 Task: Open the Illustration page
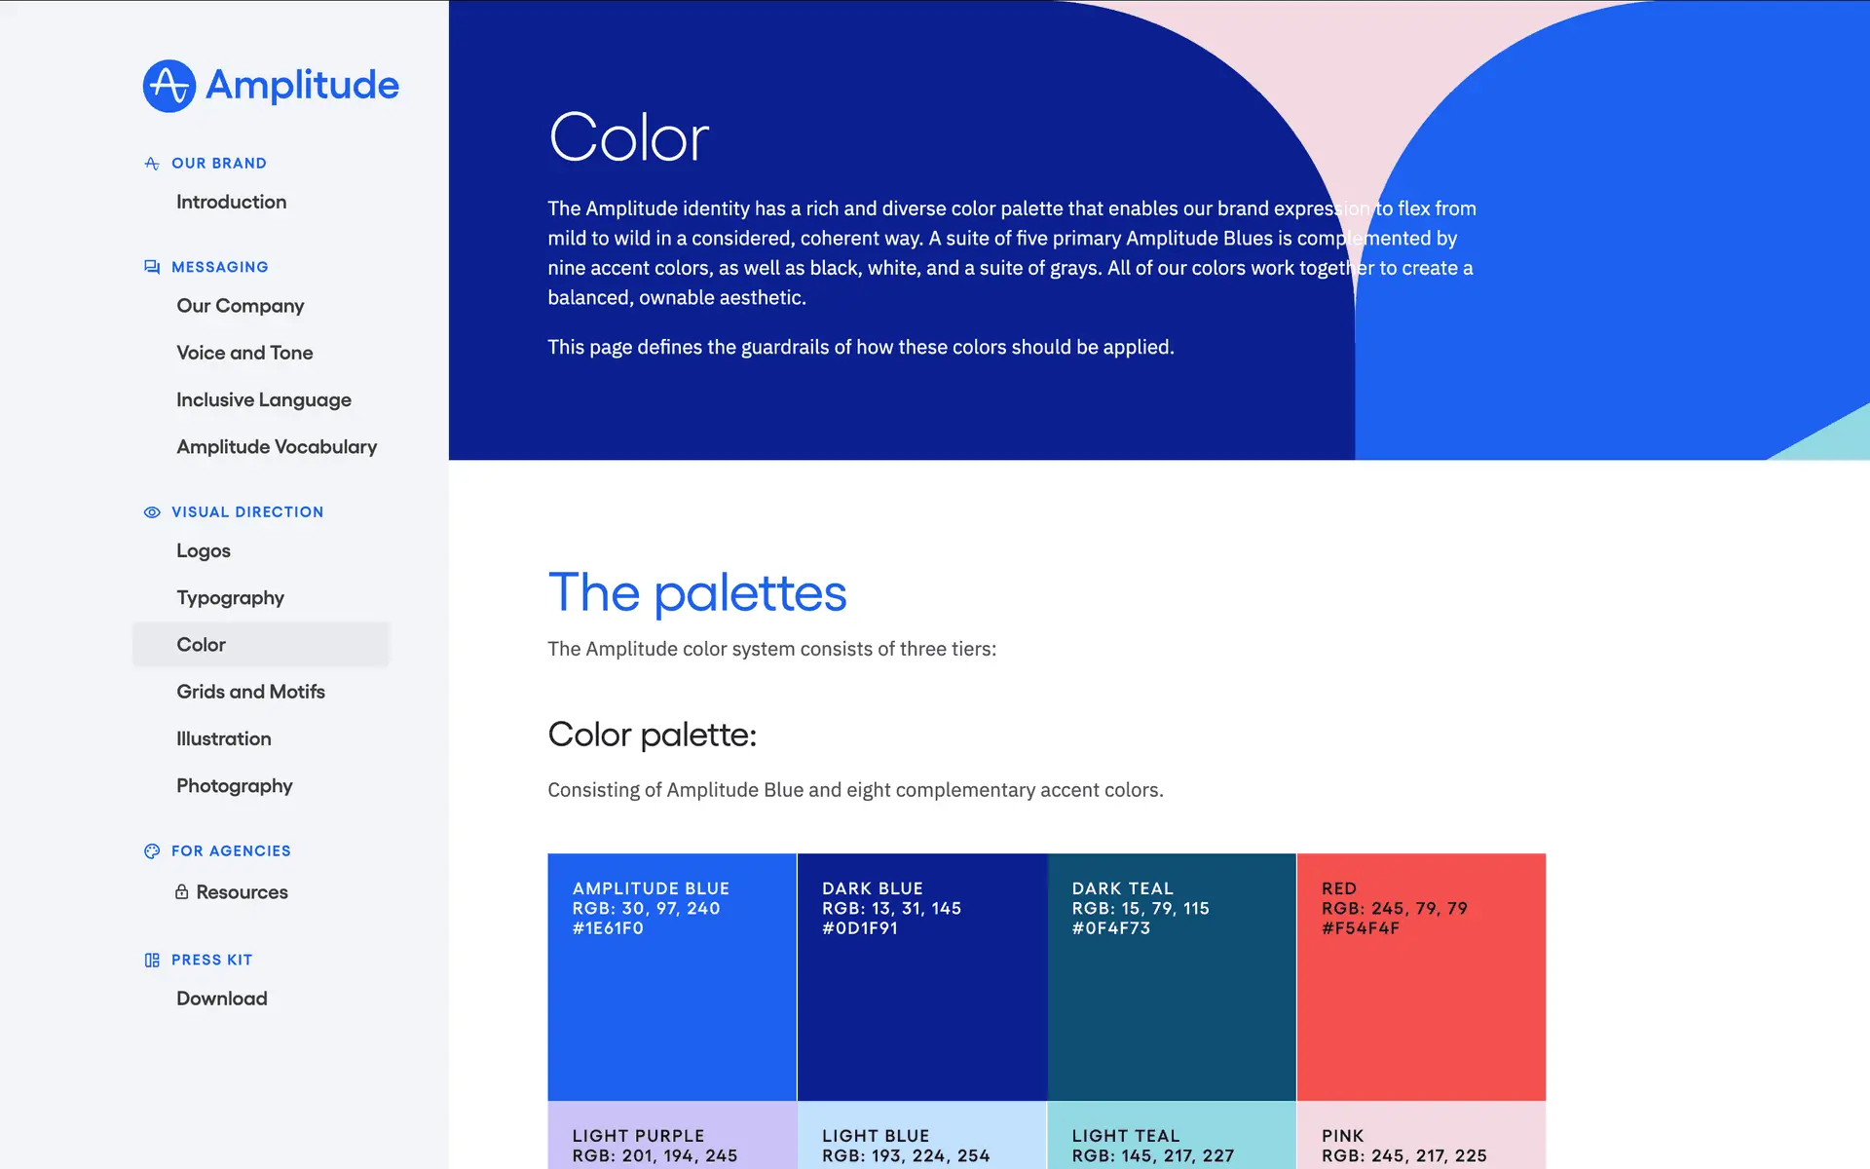coord(223,738)
